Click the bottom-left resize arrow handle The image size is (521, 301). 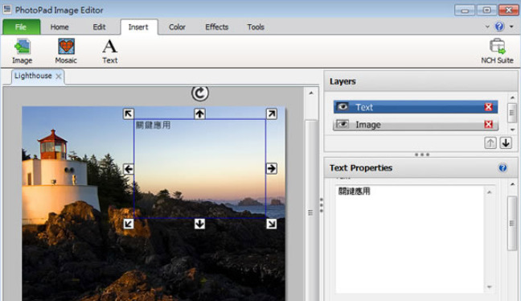129,224
